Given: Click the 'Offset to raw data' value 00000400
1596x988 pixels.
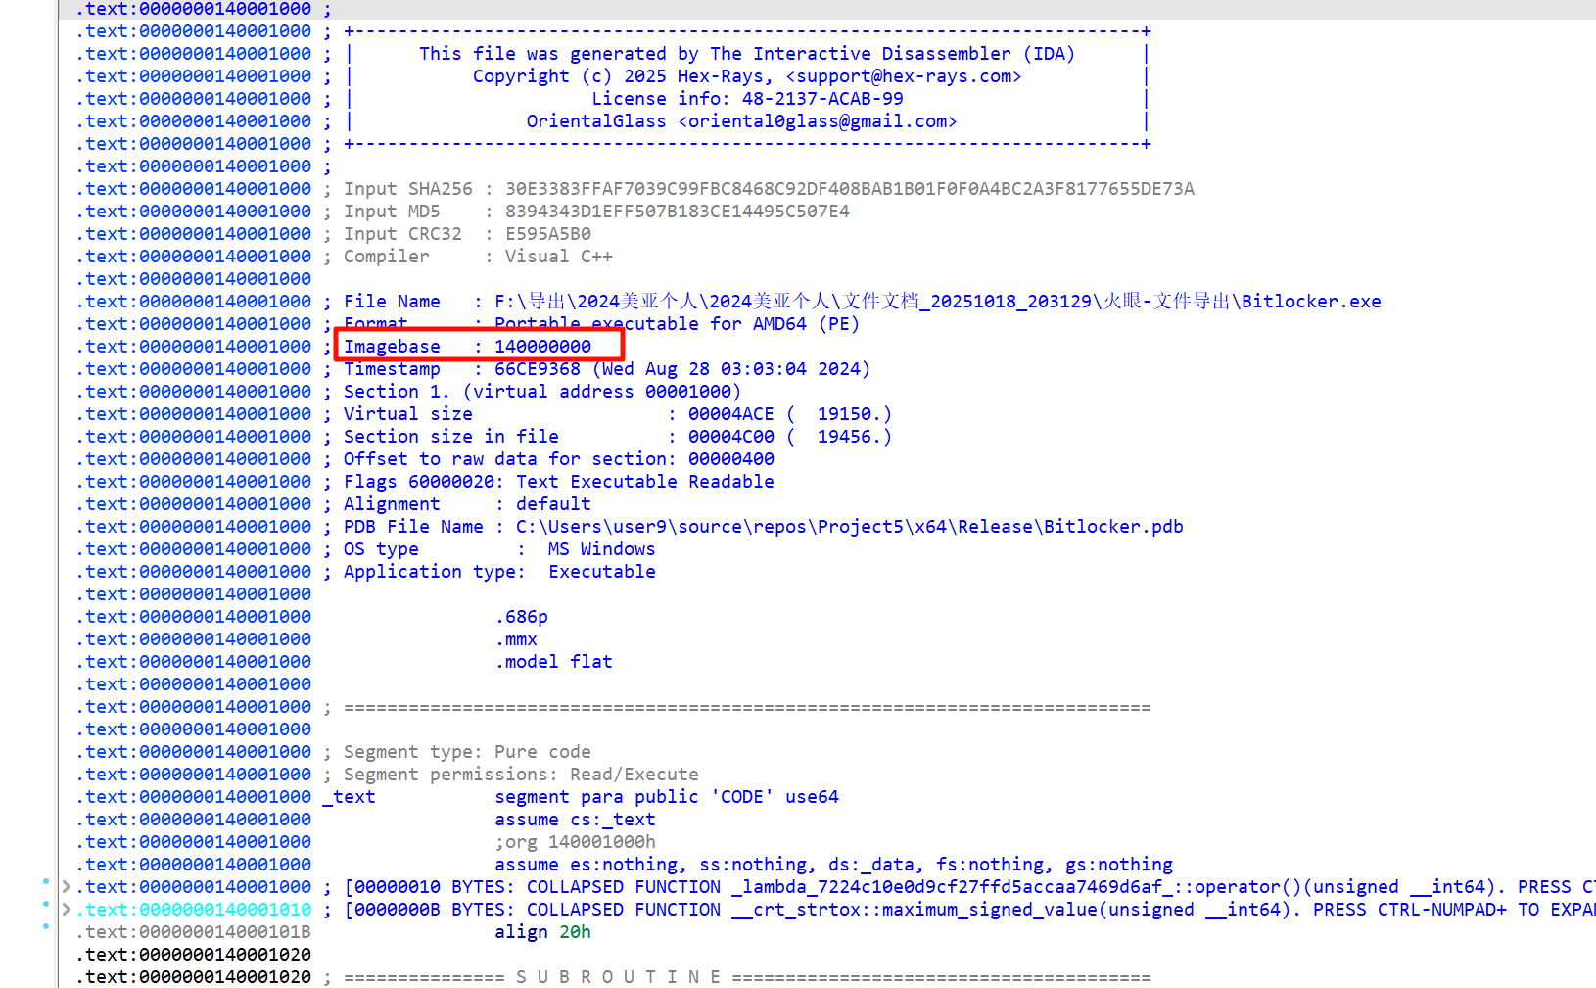Looking at the screenshot, I should pyautogui.click(x=730, y=459).
